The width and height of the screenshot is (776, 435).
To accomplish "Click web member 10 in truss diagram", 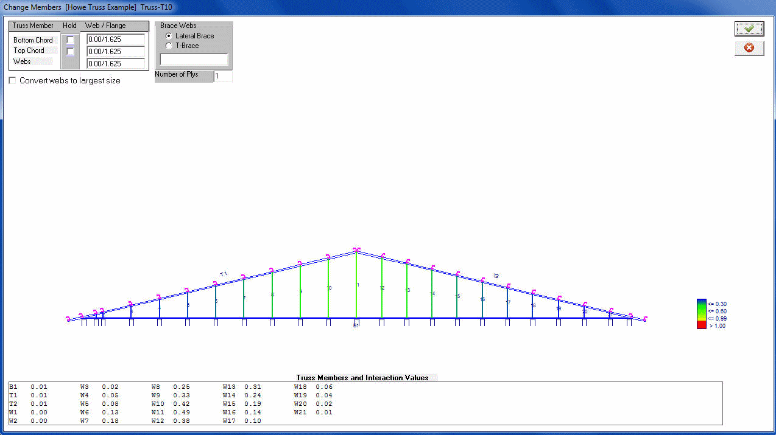I will point(328,288).
